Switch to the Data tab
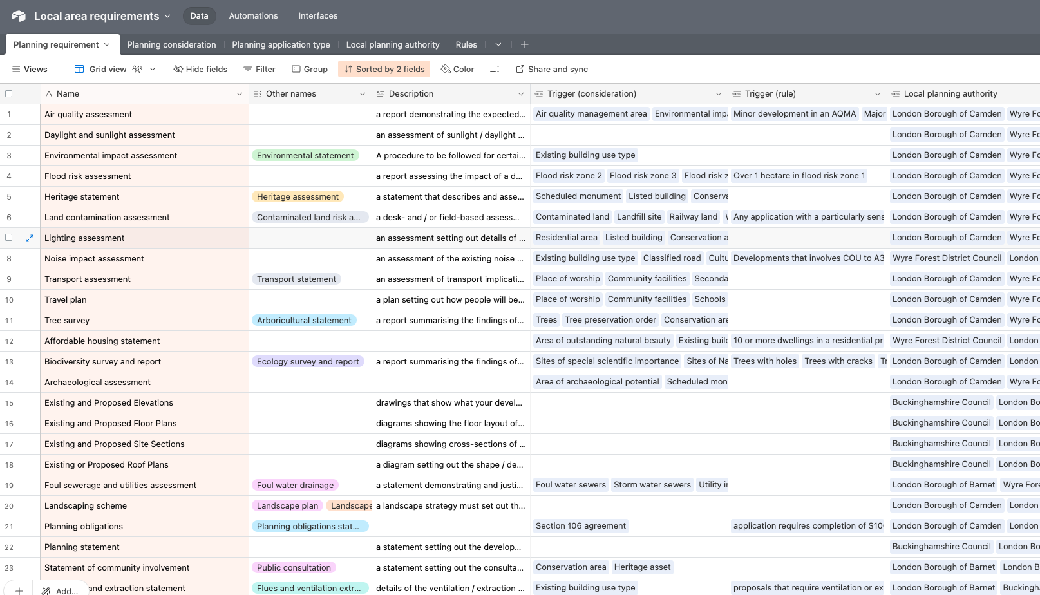The image size is (1040, 595). [199, 16]
